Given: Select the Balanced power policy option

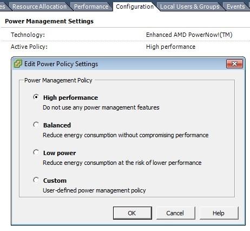Looking at the screenshot, I should click(36, 125).
